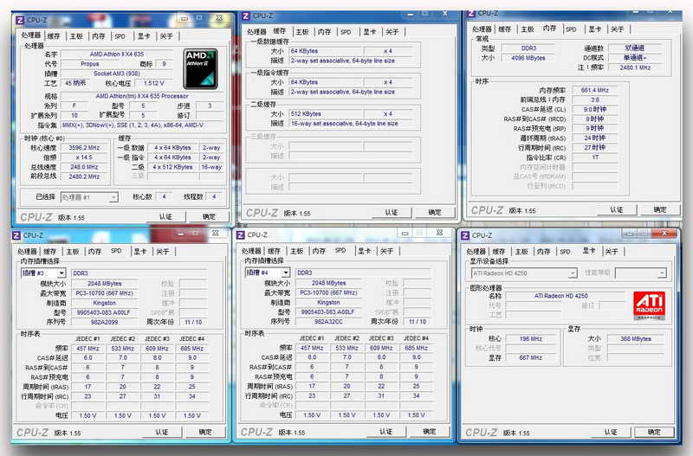Switch to 主板 tab in the processor window
The height and width of the screenshot is (456, 693).
76,36
